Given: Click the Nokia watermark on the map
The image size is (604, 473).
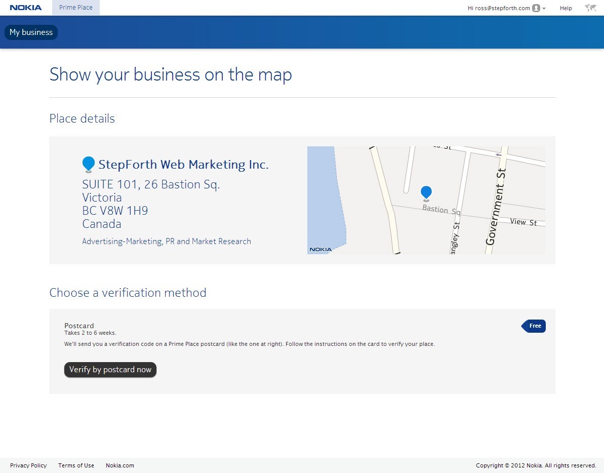Looking at the screenshot, I should click(320, 249).
